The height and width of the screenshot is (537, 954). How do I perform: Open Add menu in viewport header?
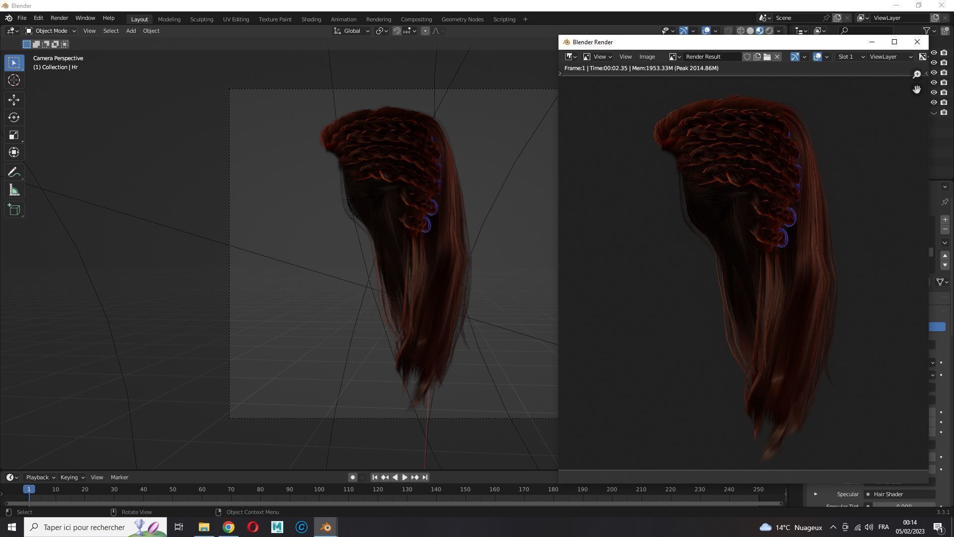coord(131,31)
